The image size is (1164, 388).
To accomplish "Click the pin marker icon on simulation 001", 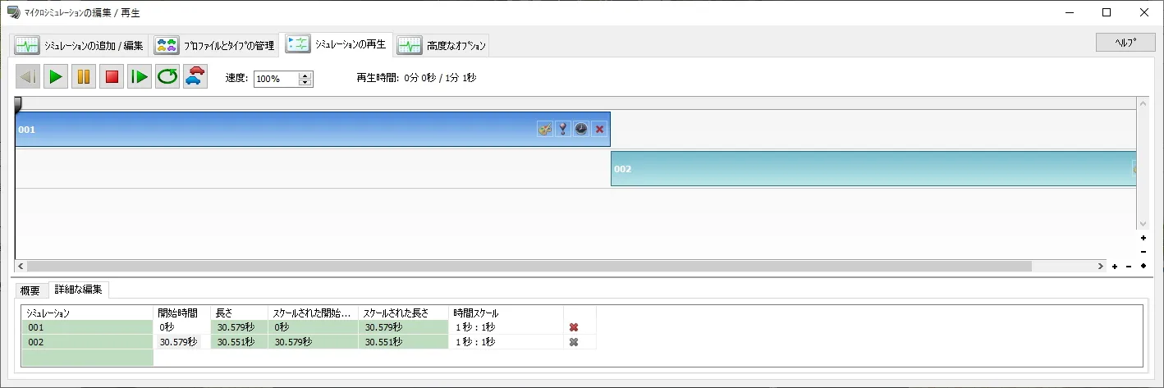I will [562, 129].
